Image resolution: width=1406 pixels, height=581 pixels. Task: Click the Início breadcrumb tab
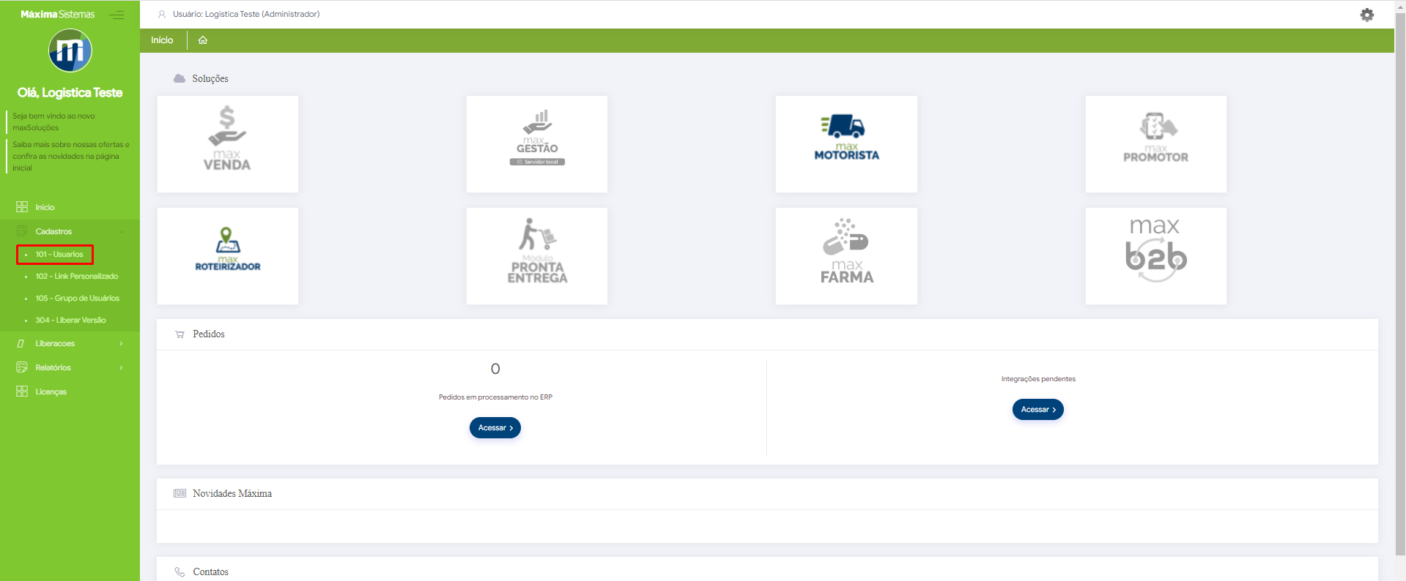pos(162,40)
